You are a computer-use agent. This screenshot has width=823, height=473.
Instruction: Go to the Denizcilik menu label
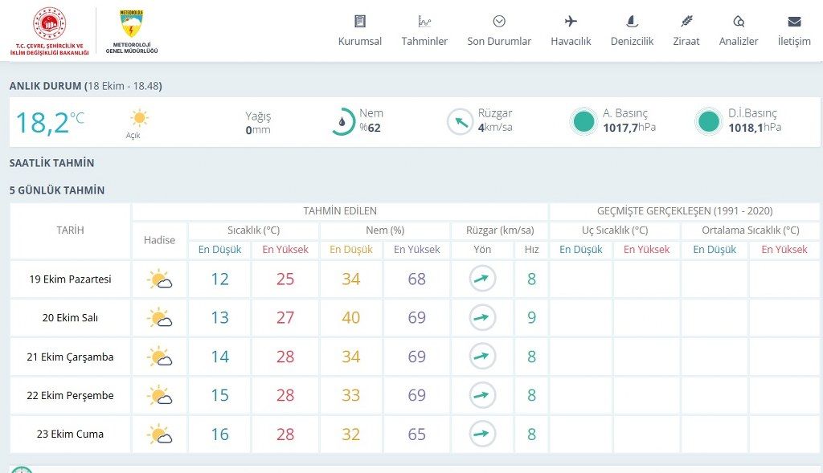click(632, 42)
